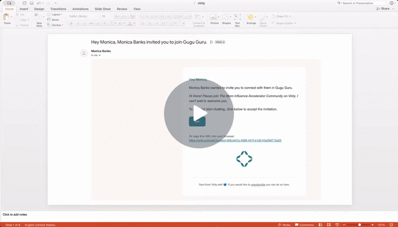Image resolution: width=398 pixels, height=227 pixels.
Task: Open the Paste options arrow
Action: pos(11,17)
